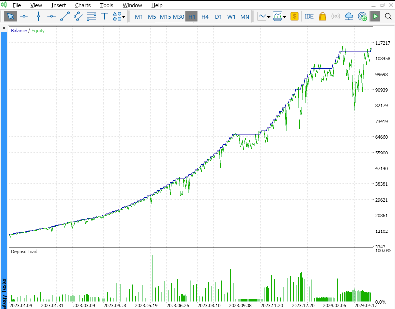This screenshot has height=309, width=395.
Task: Click the Strategy Tester side panel label
Action: (x=4, y=292)
